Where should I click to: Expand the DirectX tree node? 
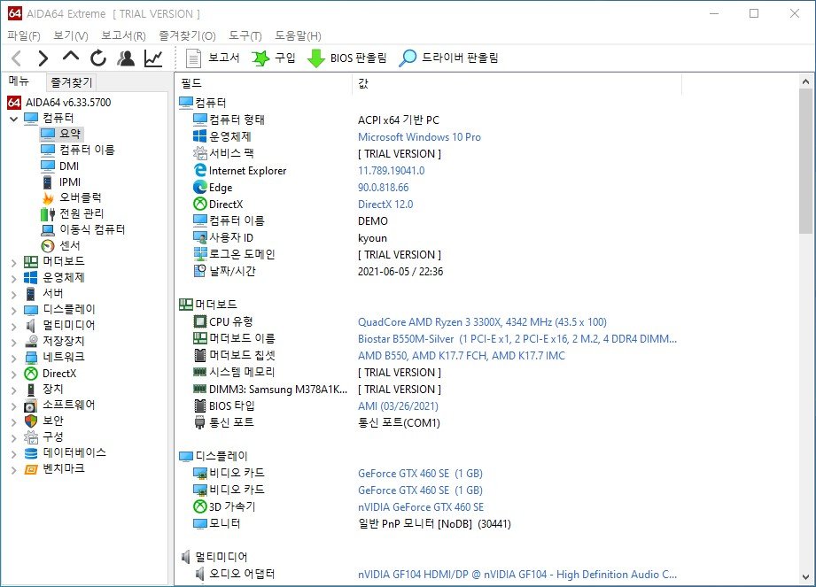click(13, 375)
